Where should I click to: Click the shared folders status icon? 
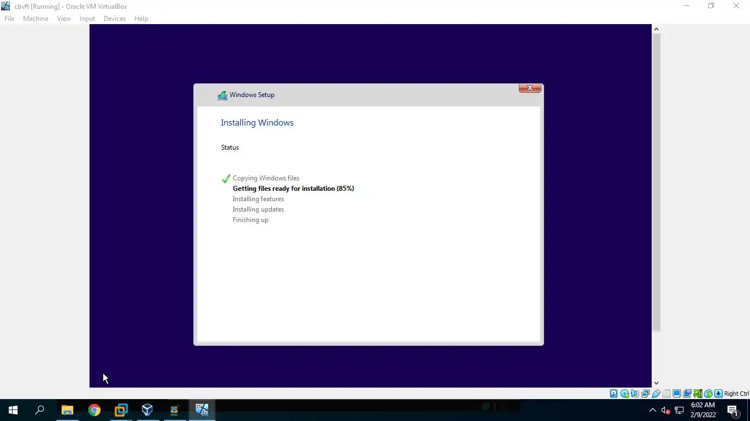coord(666,394)
